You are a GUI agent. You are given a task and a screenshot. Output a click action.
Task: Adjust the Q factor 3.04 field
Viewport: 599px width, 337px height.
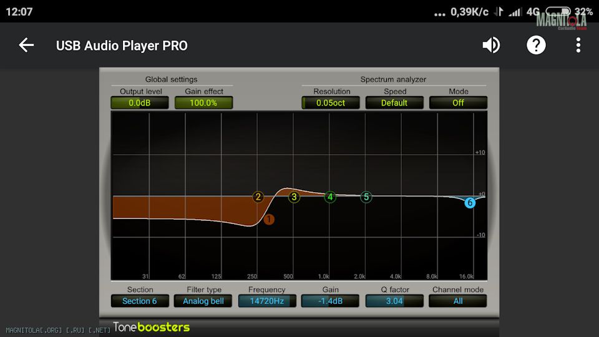[x=394, y=301]
